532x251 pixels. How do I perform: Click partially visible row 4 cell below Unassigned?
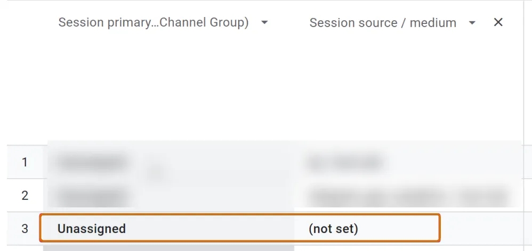pyautogui.click(x=168, y=248)
